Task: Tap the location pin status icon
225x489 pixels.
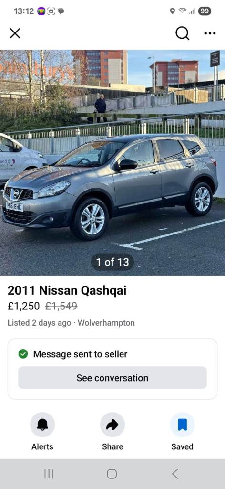Action: tap(173, 11)
